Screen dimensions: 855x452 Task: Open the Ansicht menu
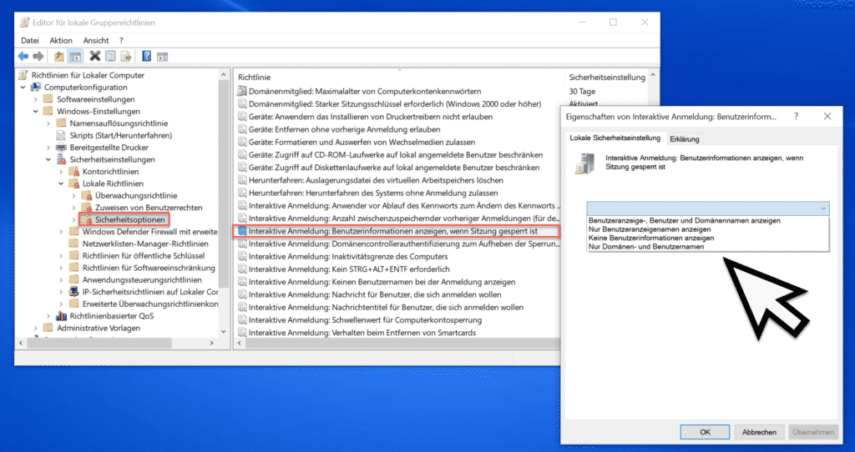point(96,40)
